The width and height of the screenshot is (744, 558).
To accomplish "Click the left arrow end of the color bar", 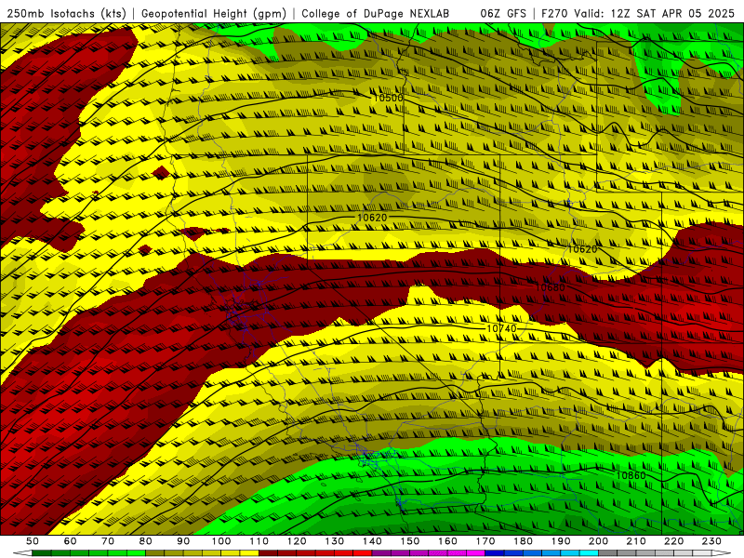I will click(22, 553).
